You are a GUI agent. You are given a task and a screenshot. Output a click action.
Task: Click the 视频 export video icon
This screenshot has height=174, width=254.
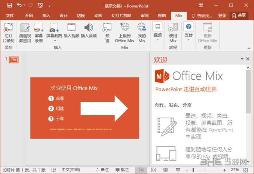[x=157, y=27]
